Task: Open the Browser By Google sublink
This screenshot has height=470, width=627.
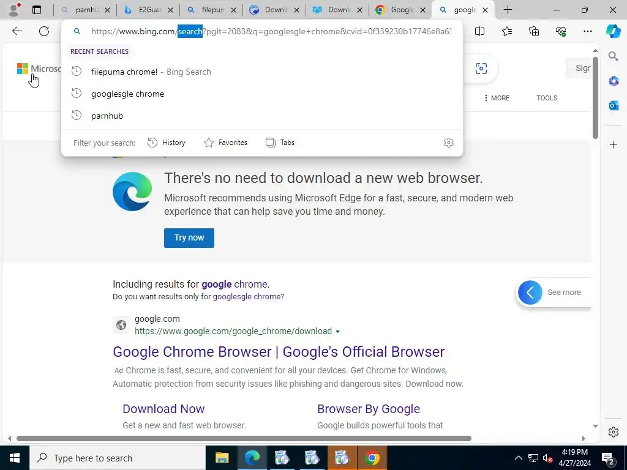Action: pos(368,409)
